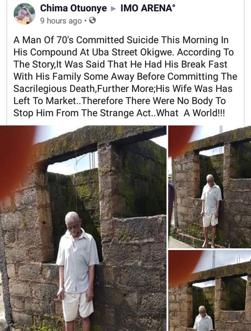This screenshot has height=331, width=251.
Task: Open Chima Otuonye's profile picture avatar
Action: 24,14
